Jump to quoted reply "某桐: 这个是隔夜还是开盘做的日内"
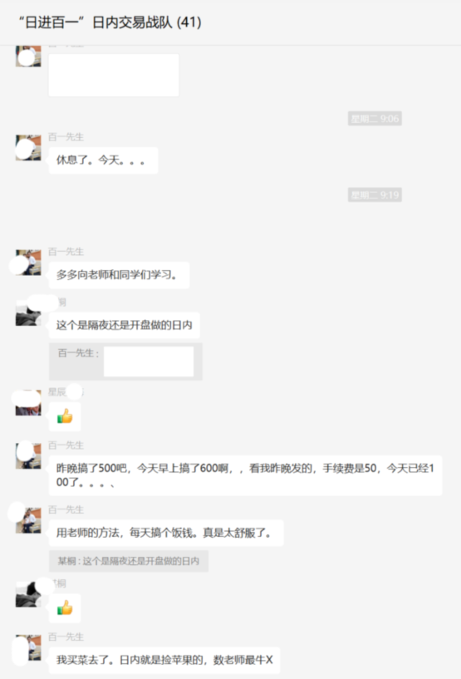Viewport: 461px width, 679px height. tap(129, 561)
